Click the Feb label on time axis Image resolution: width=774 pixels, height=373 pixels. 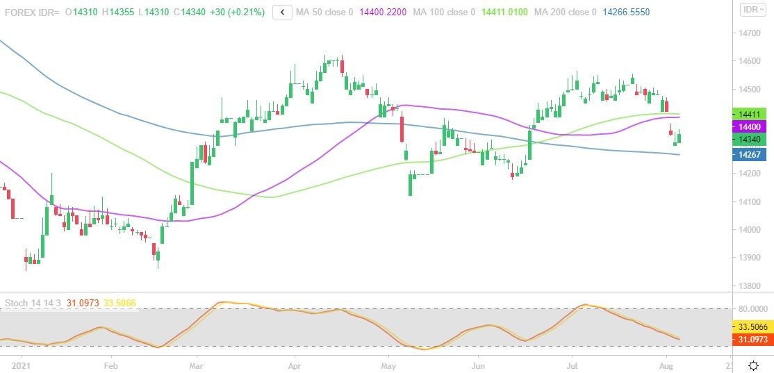coord(110,367)
